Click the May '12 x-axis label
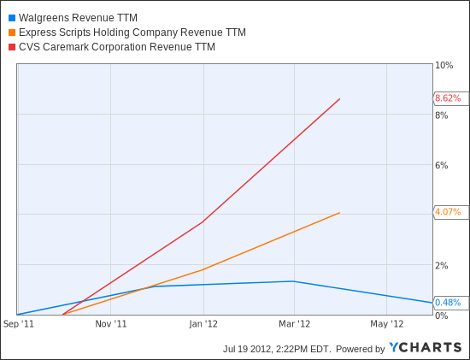The height and width of the screenshot is (360, 470). coord(387,324)
